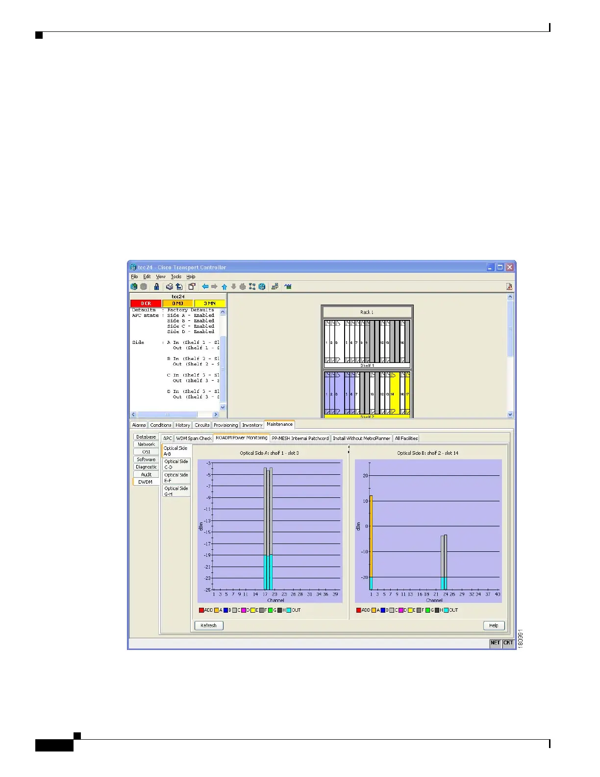
Task: Select Optical Side G-H tab
Action: tap(176, 491)
